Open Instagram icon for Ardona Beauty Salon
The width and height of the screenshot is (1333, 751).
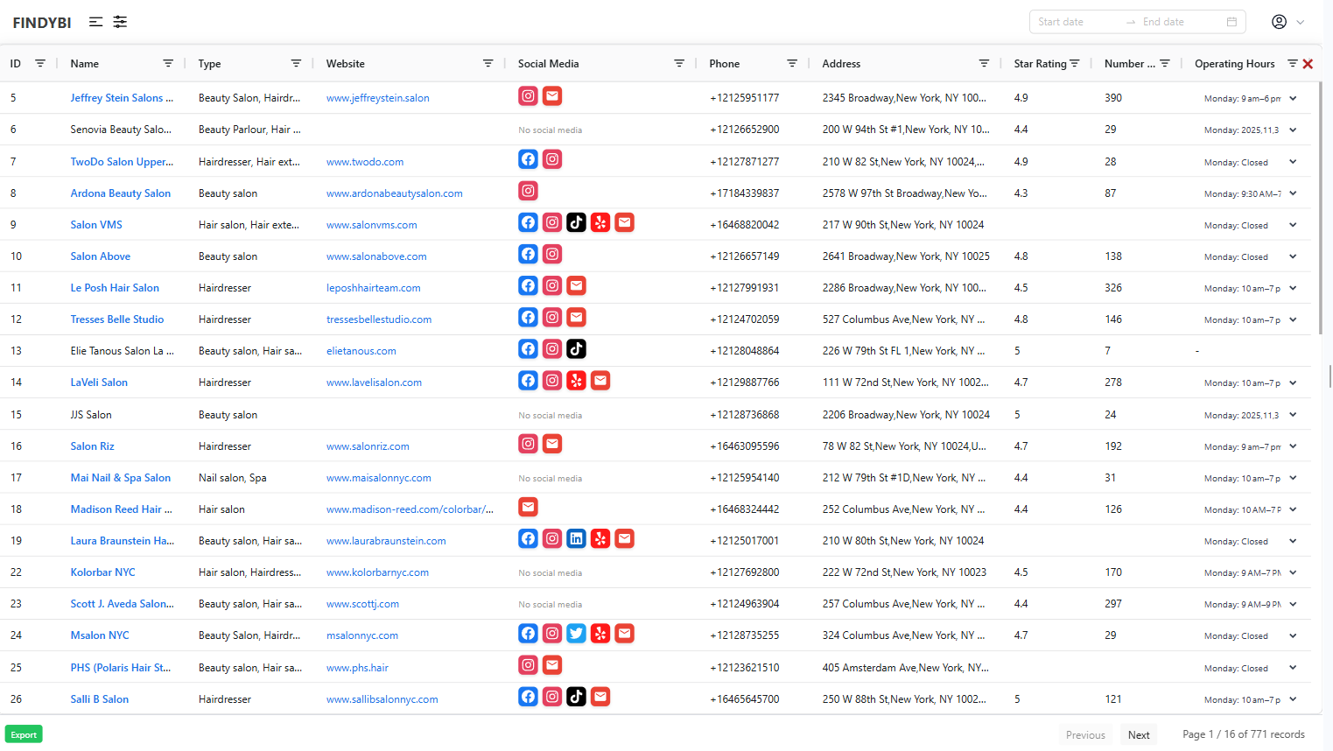(x=528, y=191)
